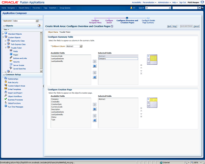Open Server Scripts under Trouble Ticket

19,65
